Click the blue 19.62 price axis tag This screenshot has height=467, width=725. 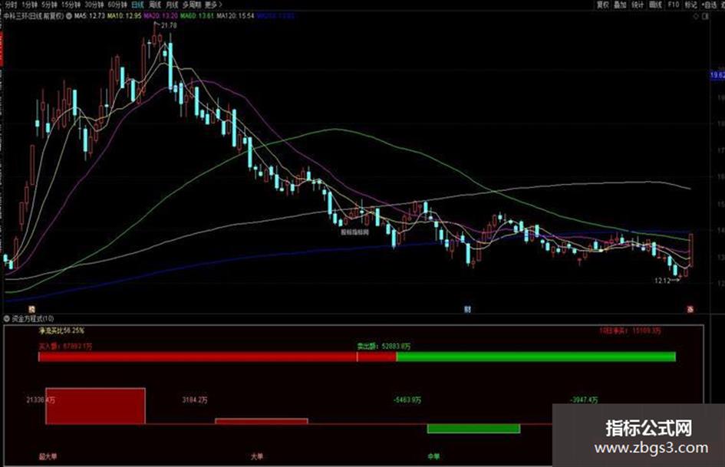click(x=717, y=75)
